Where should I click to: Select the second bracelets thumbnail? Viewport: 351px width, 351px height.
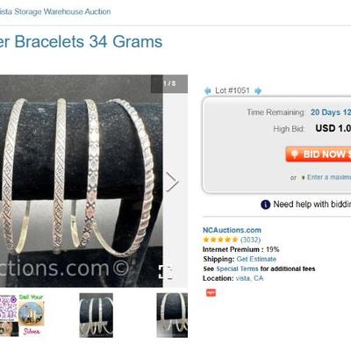(x=97, y=315)
